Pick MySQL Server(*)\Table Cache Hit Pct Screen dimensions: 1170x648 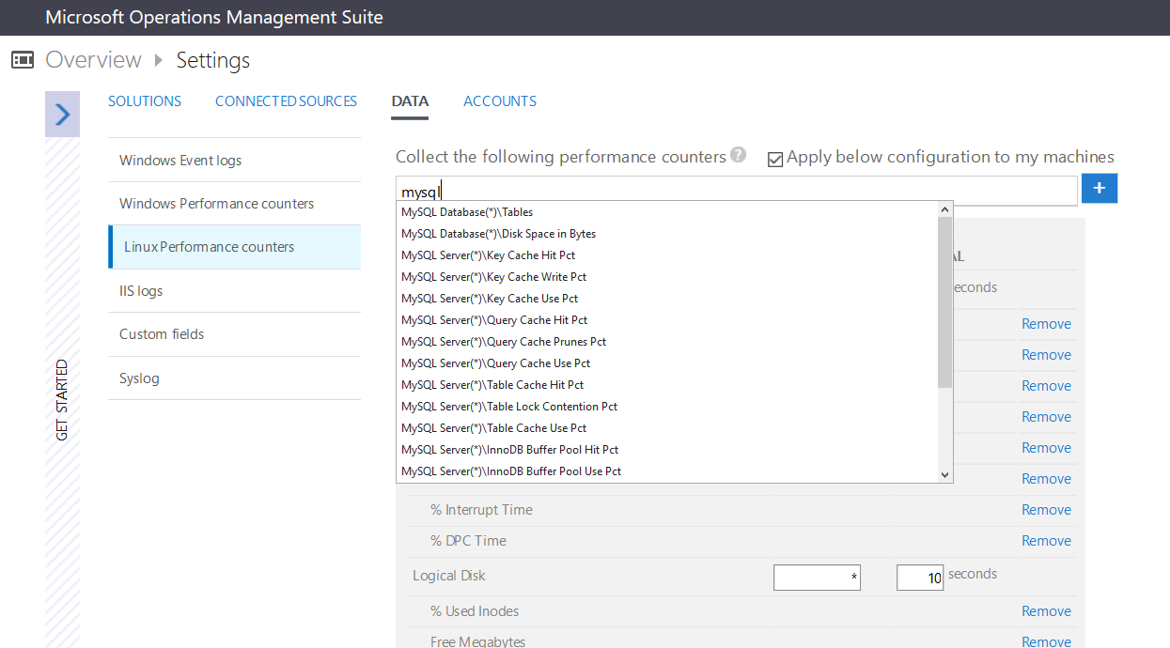tap(667, 385)
